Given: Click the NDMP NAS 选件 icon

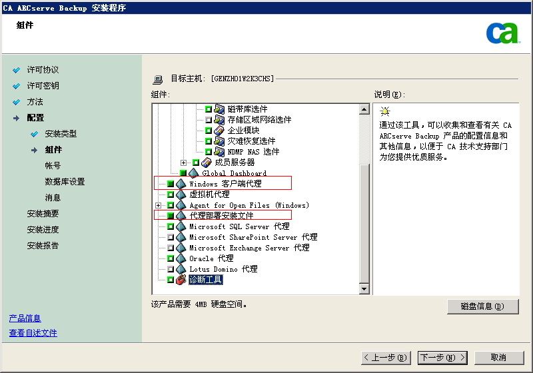Looking at the screenshot, I should coord(219,151).
